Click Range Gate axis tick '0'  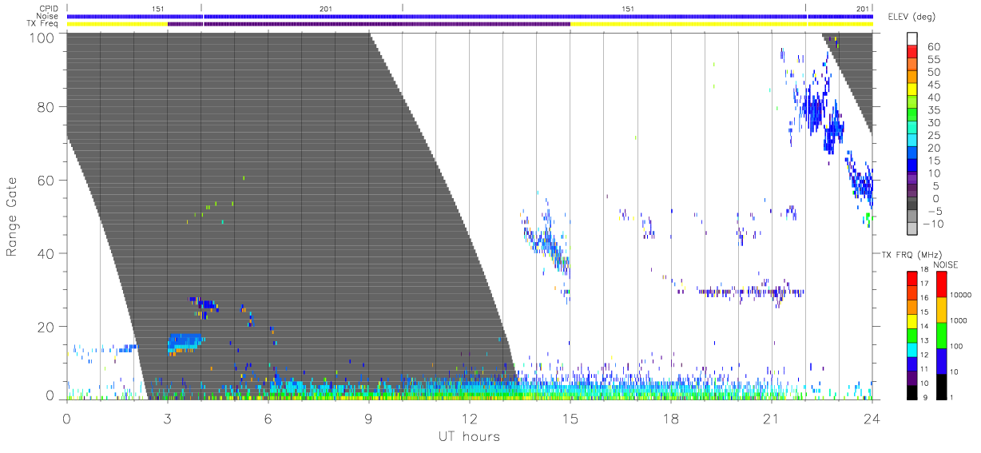[x=50, y=395]
